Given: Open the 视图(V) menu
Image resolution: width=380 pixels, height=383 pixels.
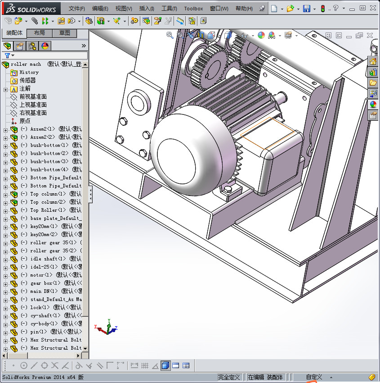Looking at the screenshot, I should pos(124,9).
